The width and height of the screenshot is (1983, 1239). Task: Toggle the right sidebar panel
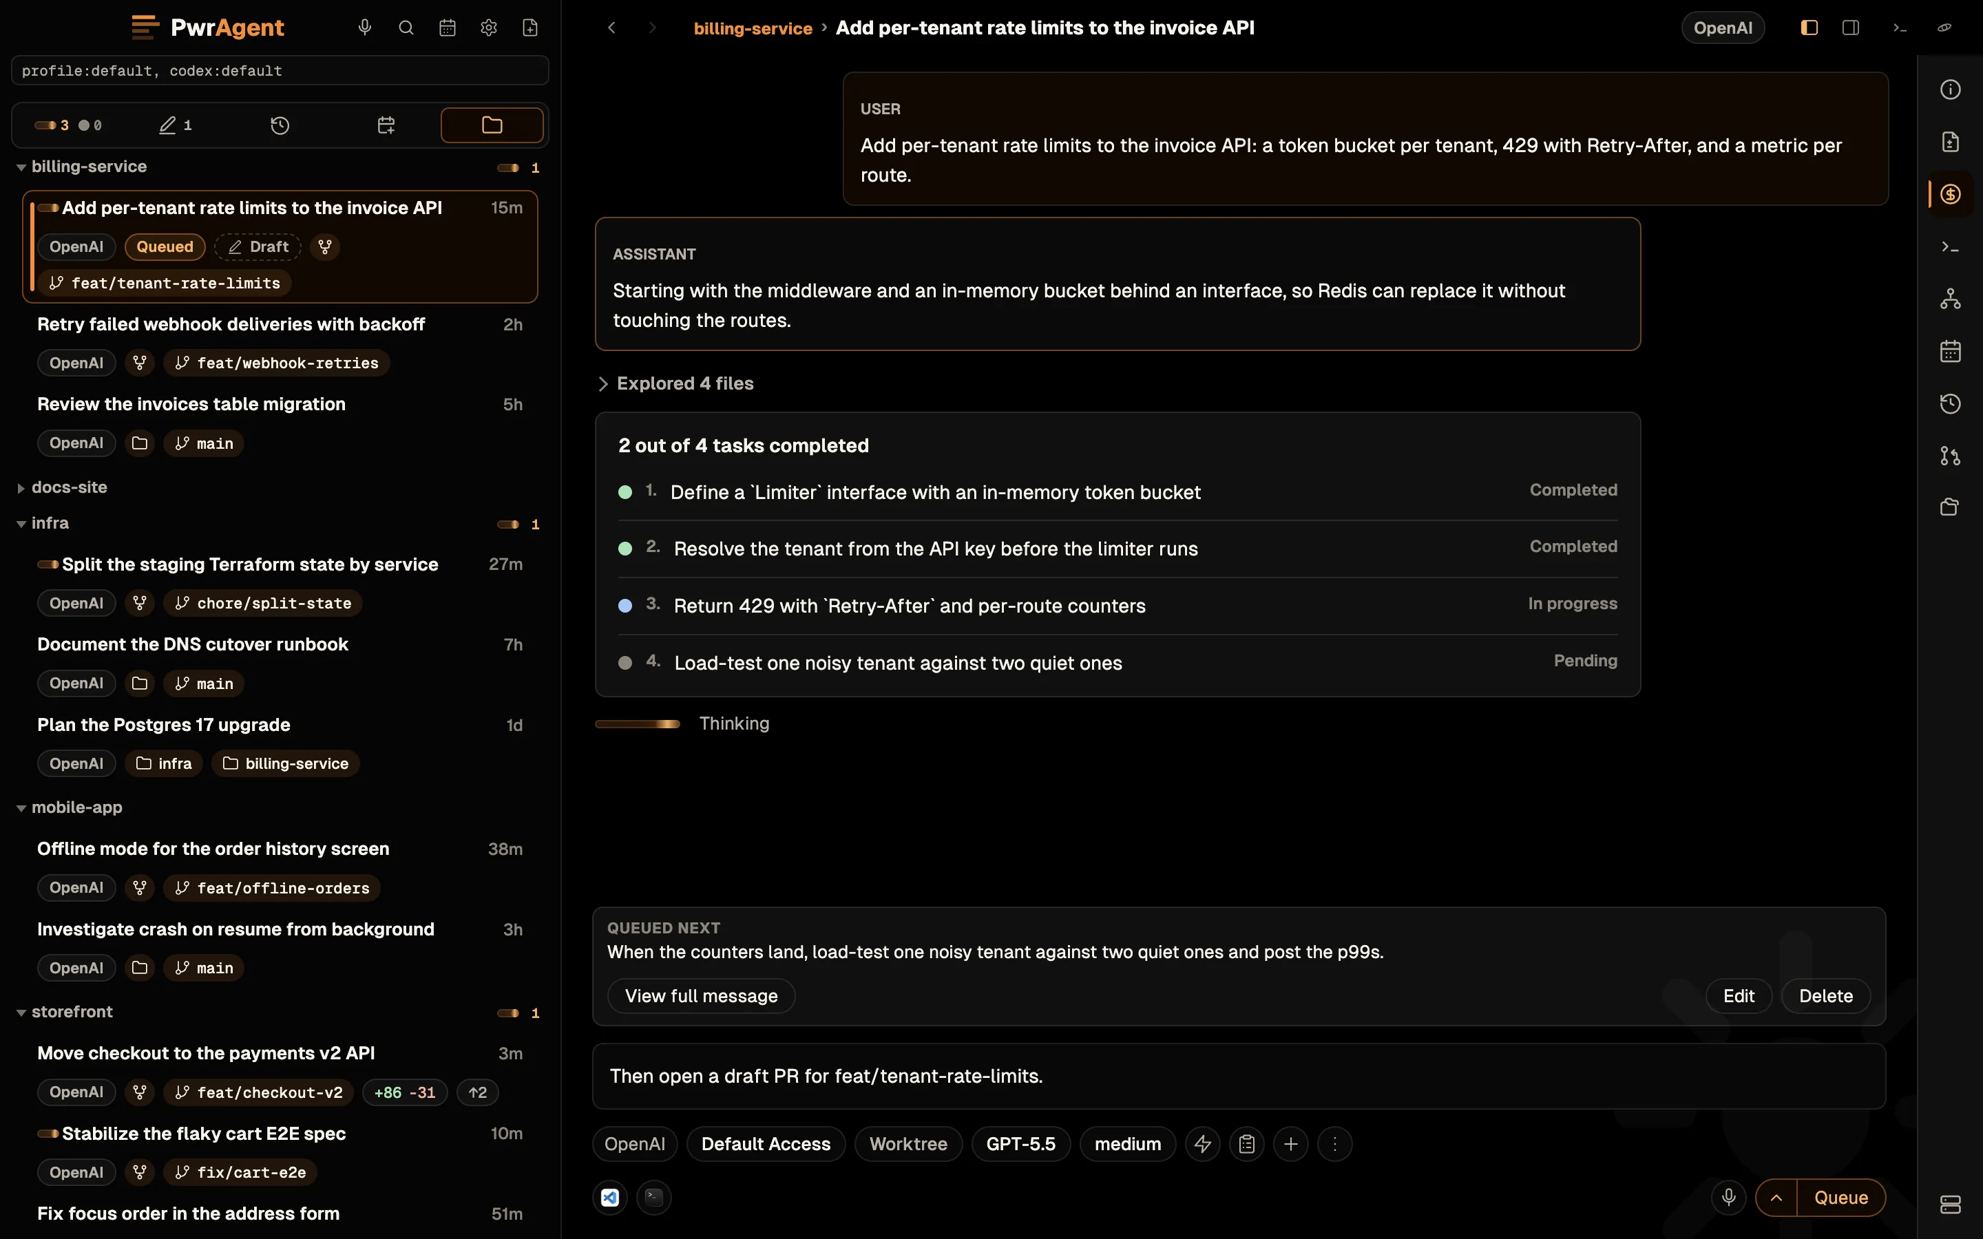pos(1850,28)
